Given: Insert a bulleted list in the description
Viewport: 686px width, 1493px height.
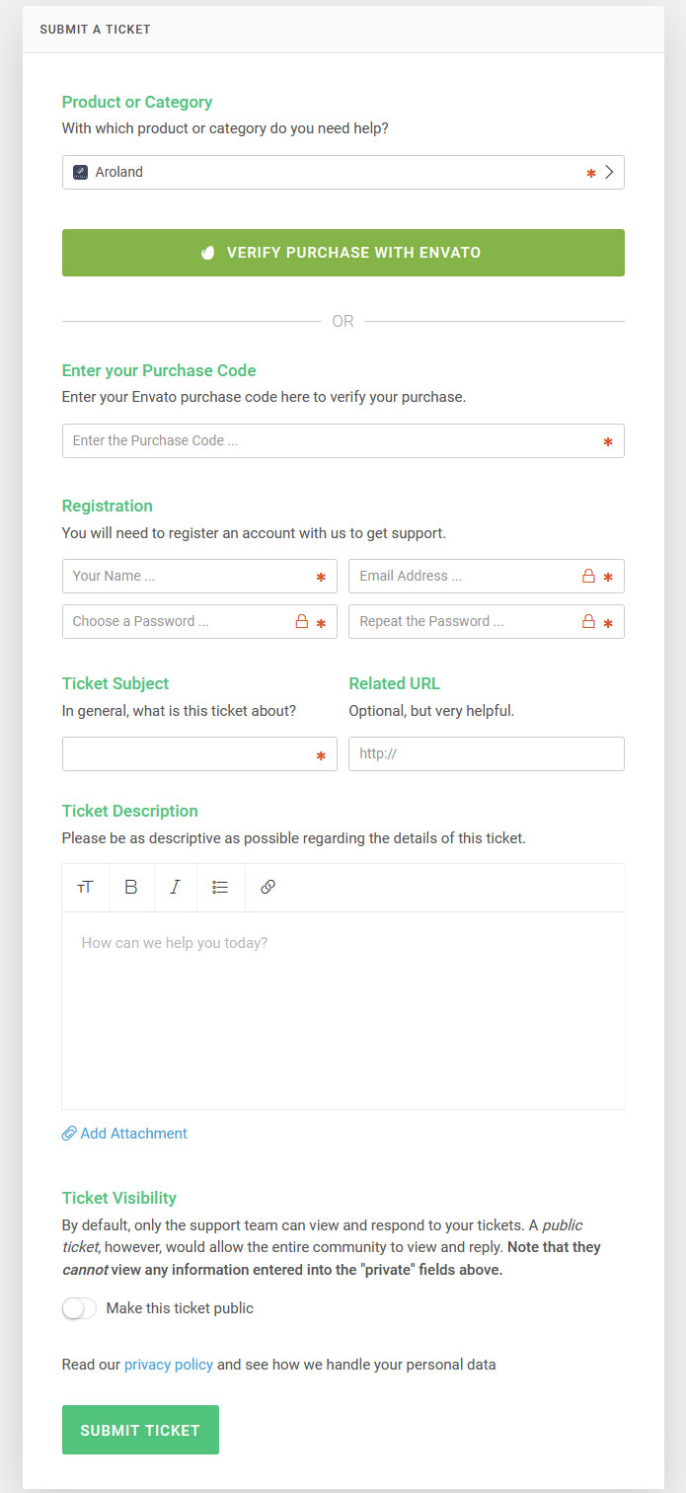Looking at the screenshot, I should [x=220, y=887].
